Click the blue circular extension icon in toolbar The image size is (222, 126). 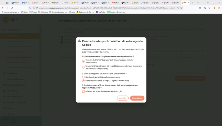click(204, 8)
